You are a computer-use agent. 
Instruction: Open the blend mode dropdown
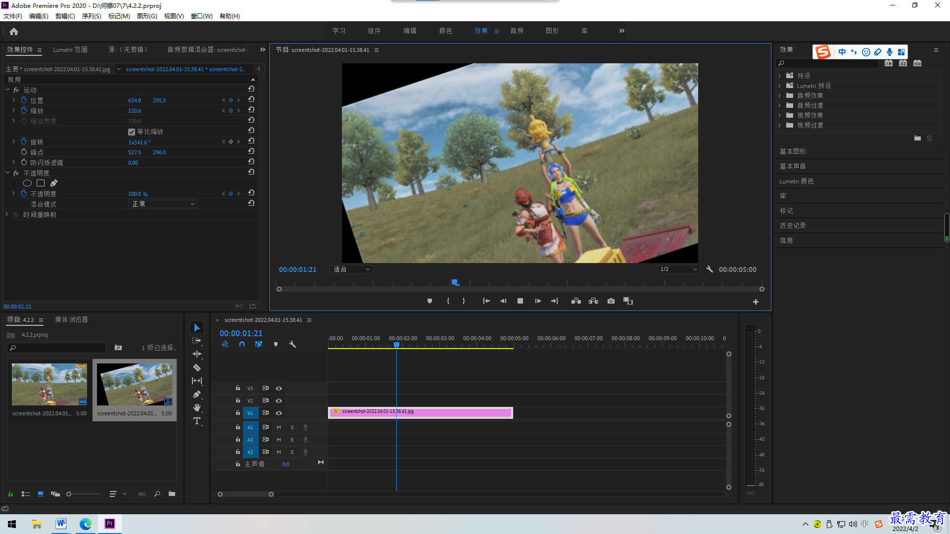(162, 204)
